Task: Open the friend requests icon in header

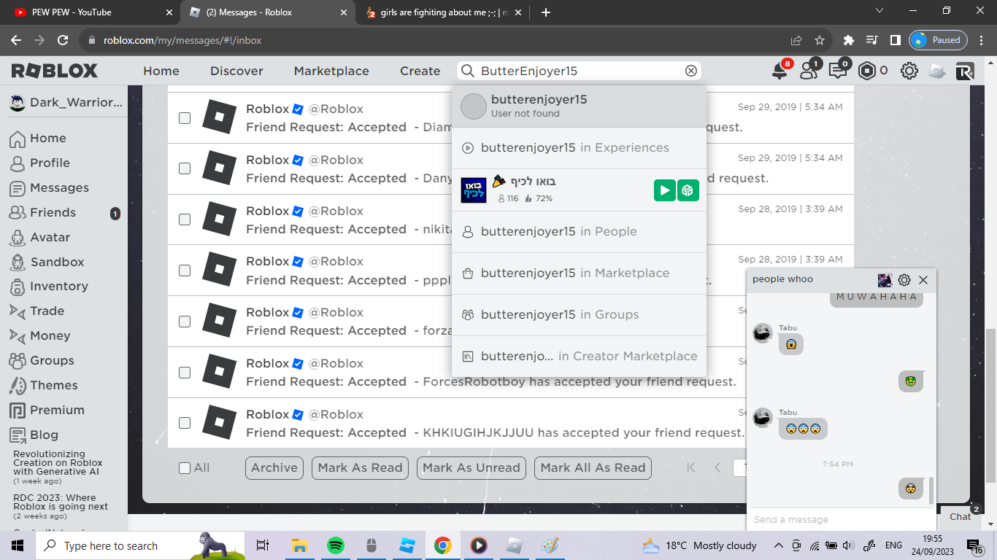Action: [x=809, y=71]
